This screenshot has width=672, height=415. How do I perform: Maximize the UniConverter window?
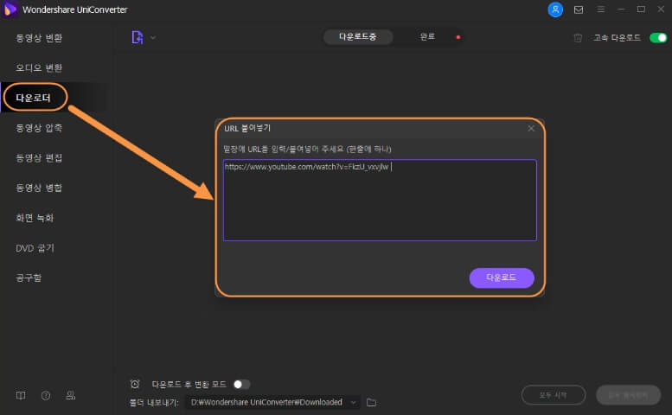(641, 10)
